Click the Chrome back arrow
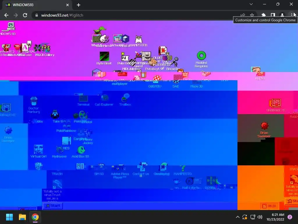 (x=6, y=15)
